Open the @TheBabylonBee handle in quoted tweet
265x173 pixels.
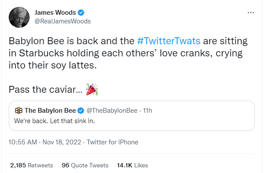point(112,111)
